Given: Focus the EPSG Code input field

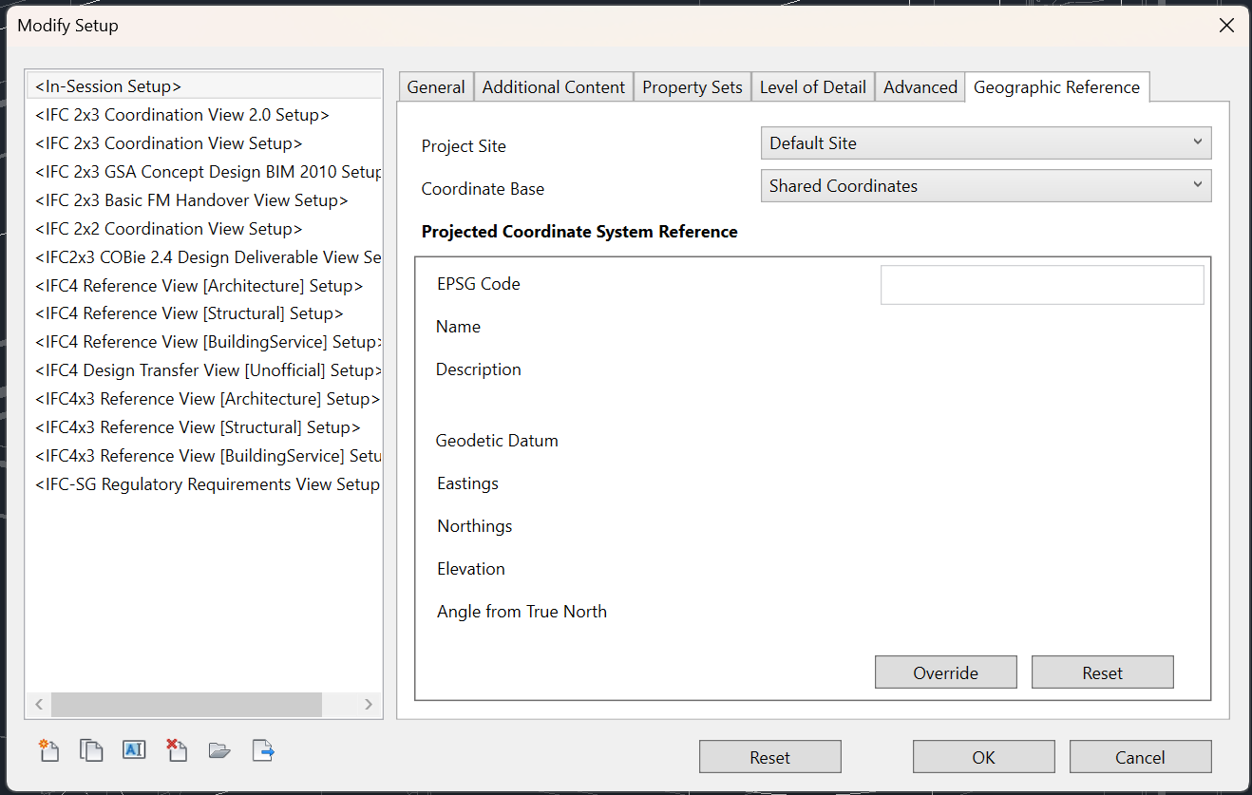Looking at the screenshot, I should pos(1042,285).
